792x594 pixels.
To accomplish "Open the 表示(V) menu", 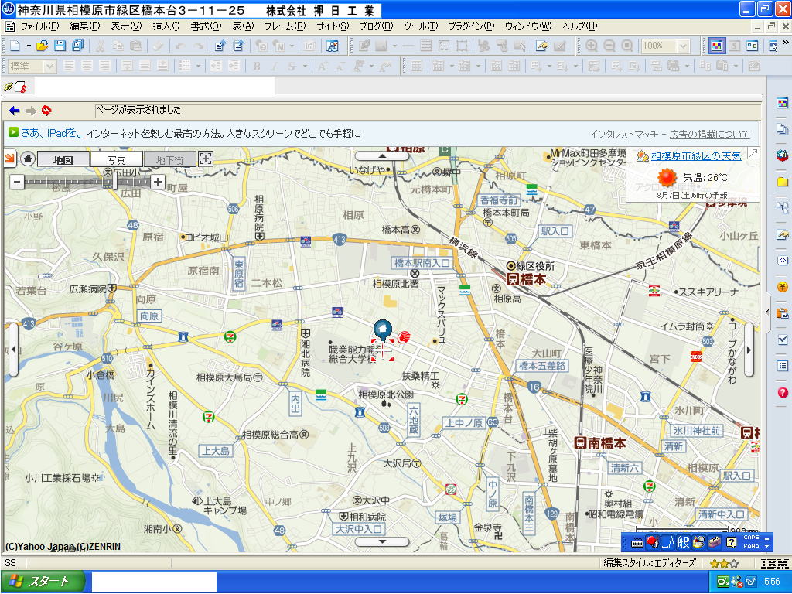I will 126,26.
